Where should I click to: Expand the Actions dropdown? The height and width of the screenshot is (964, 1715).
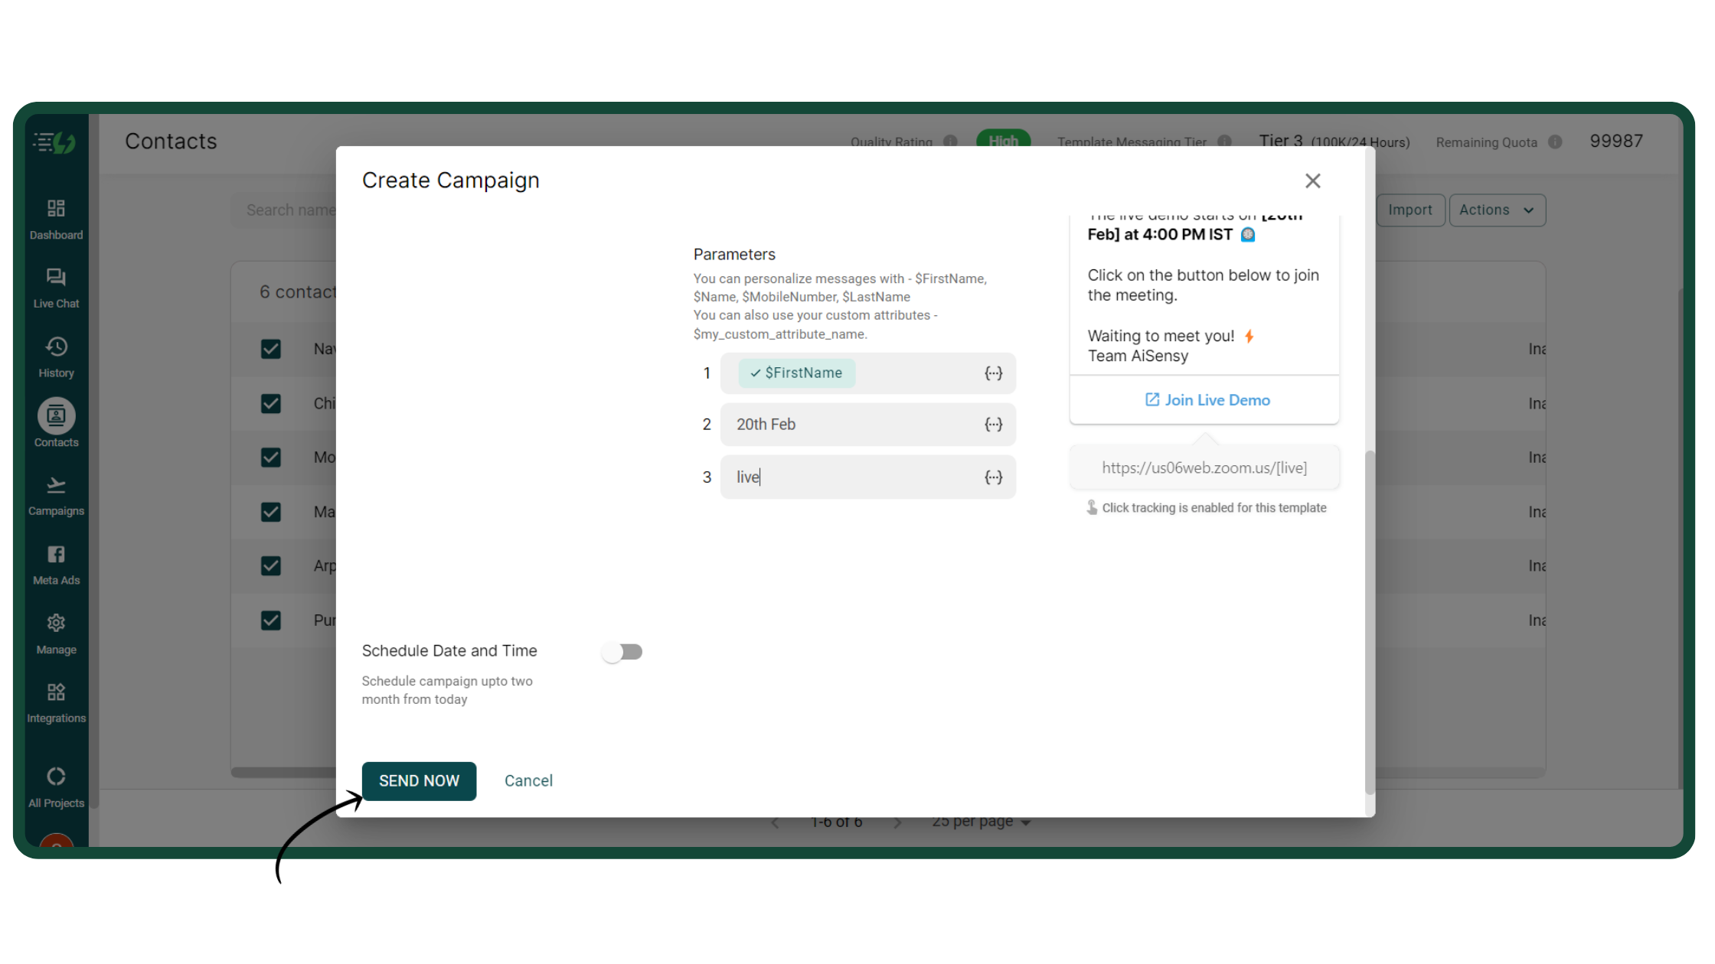1496,210
